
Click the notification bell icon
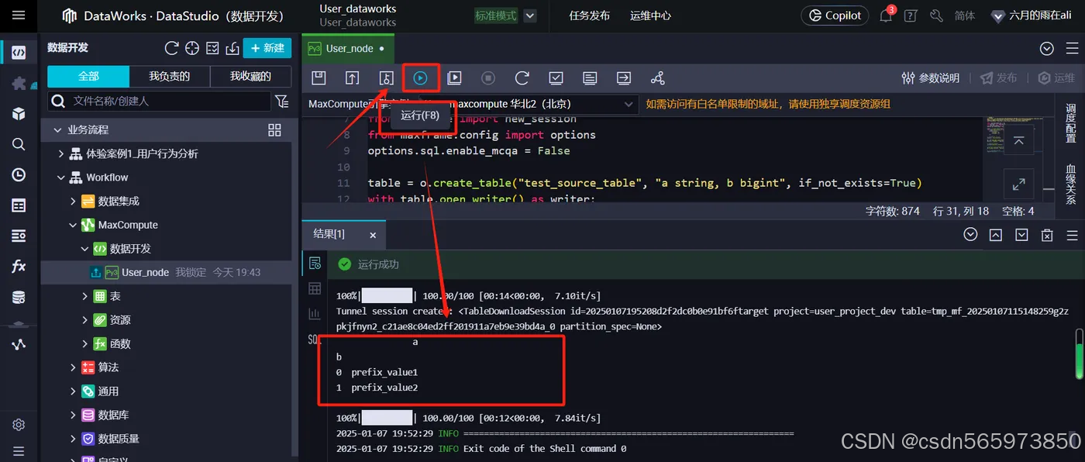point(887,16)
